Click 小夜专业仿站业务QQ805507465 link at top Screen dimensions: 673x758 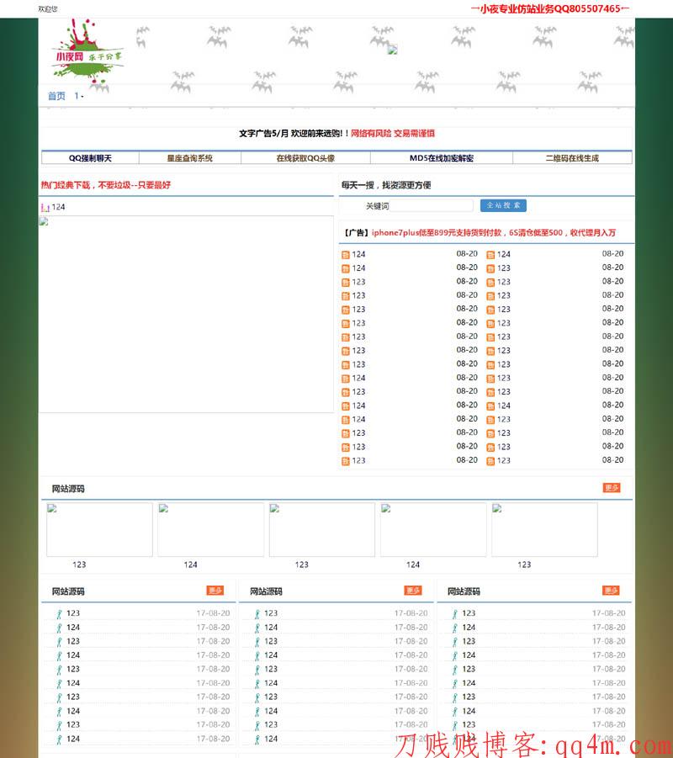tap(550, 8)
